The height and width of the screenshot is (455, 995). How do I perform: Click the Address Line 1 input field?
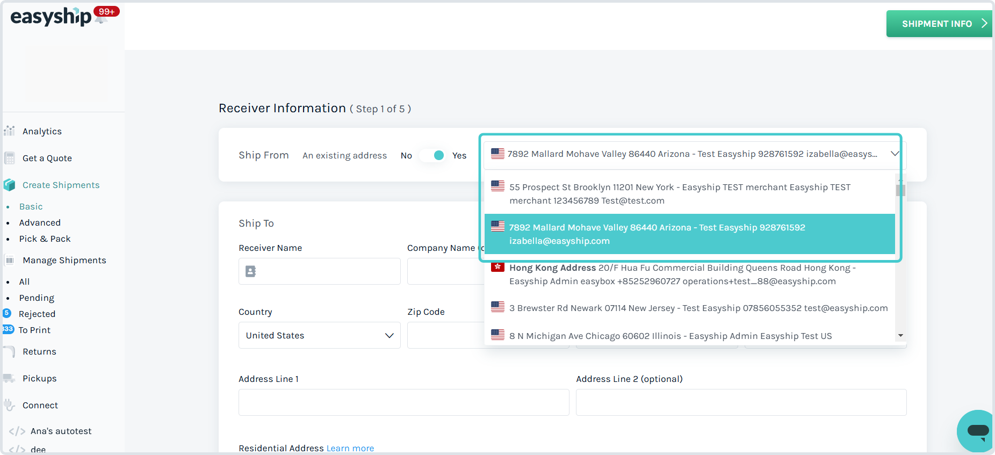click(403, 402)
